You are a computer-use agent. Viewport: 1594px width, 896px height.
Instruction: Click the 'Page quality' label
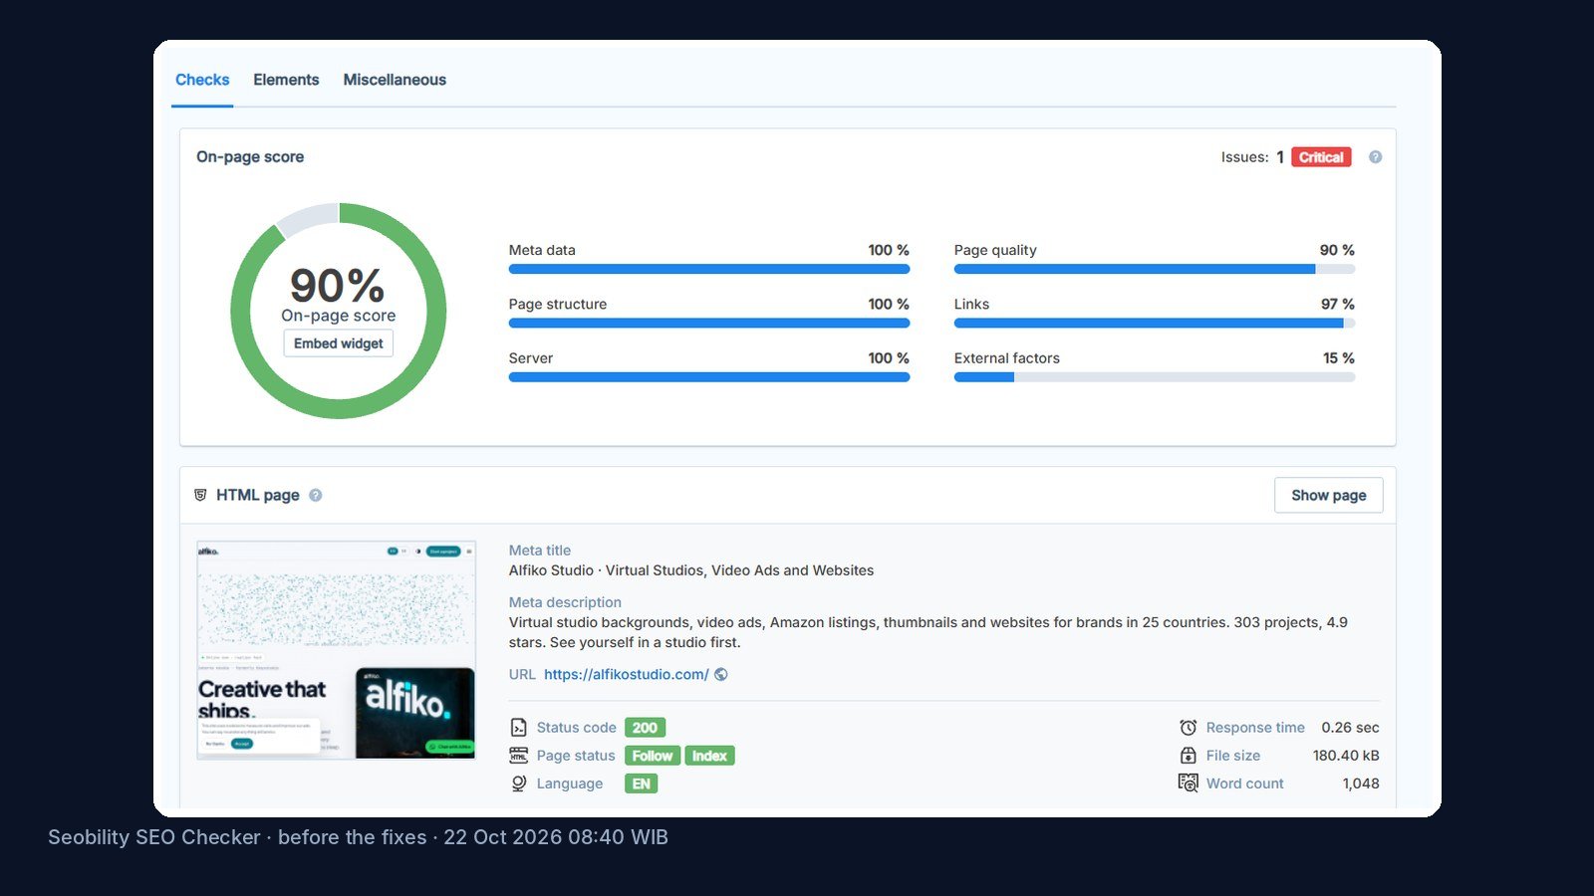(995, 251)
